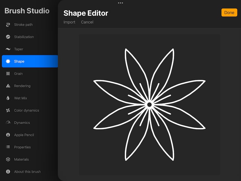Tap Done to save shape changes
Viewport: 241px width, 181px height.
(x=229, y=12)
